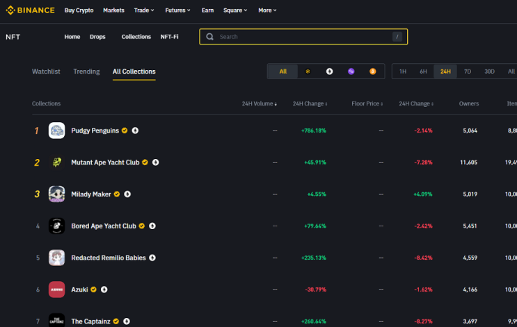The width and height of the screenshot is (517, 327).
Task: Open Markets page
Action: tap(113, 10)
